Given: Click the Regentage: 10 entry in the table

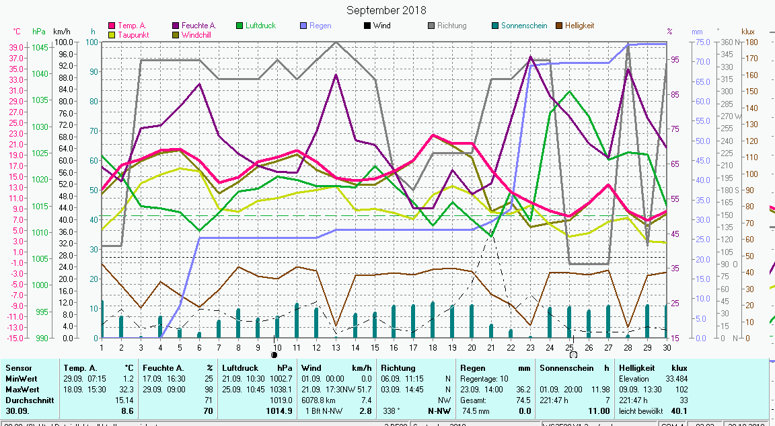Looking at the screenshot, I should [x=484, y=379].
